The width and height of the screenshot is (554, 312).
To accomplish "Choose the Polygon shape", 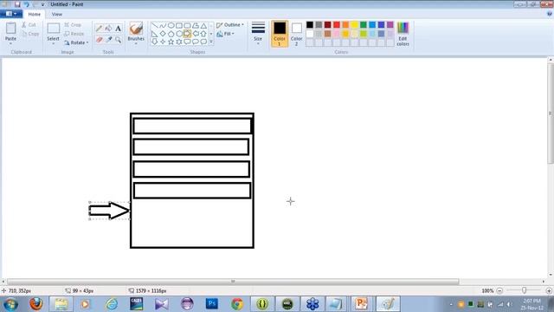I will click(196, 25).
